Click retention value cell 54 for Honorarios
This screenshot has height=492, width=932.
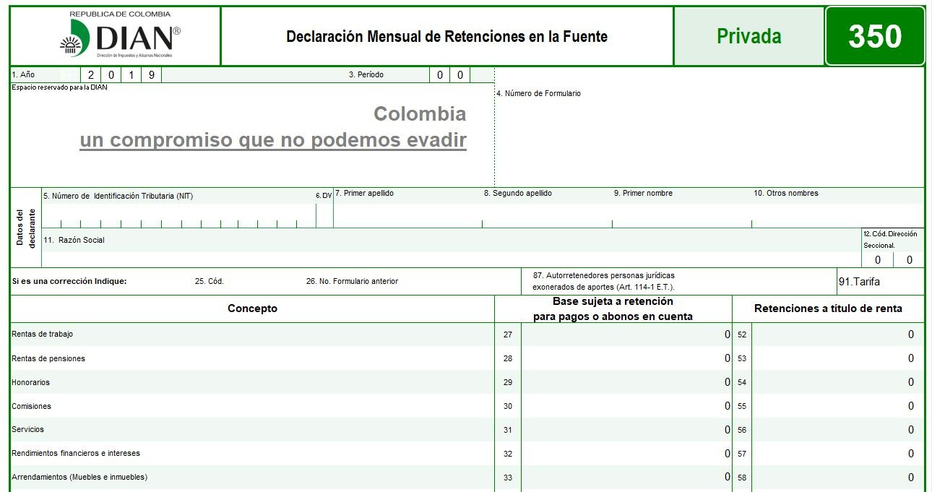(x=837, y=382)
